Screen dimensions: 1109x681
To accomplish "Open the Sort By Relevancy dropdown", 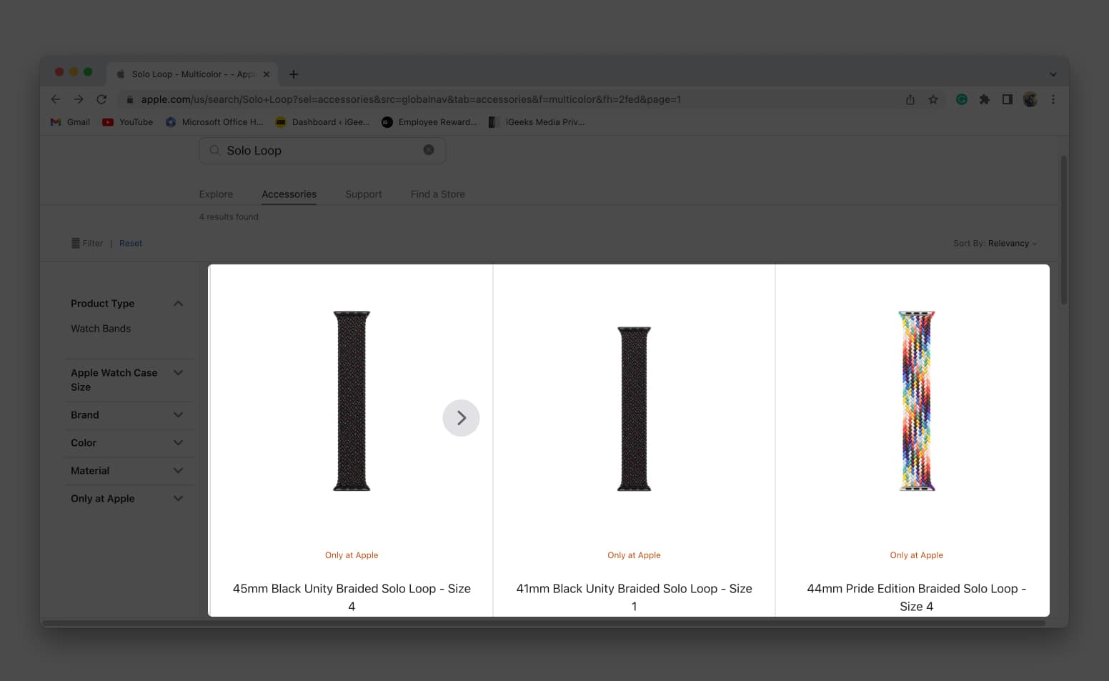I will [x=995, y=243].
